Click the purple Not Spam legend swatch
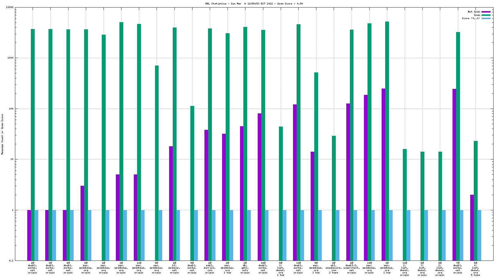This screenshot has width=498, height=280. pyautogui.click(x=486, y=12)
